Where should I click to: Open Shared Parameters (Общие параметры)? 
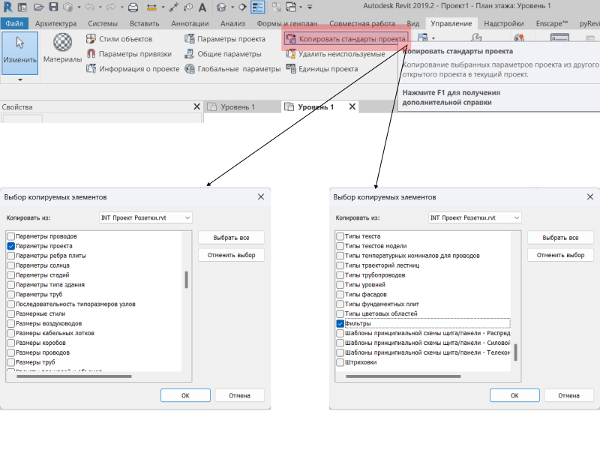tap(223, 54)
